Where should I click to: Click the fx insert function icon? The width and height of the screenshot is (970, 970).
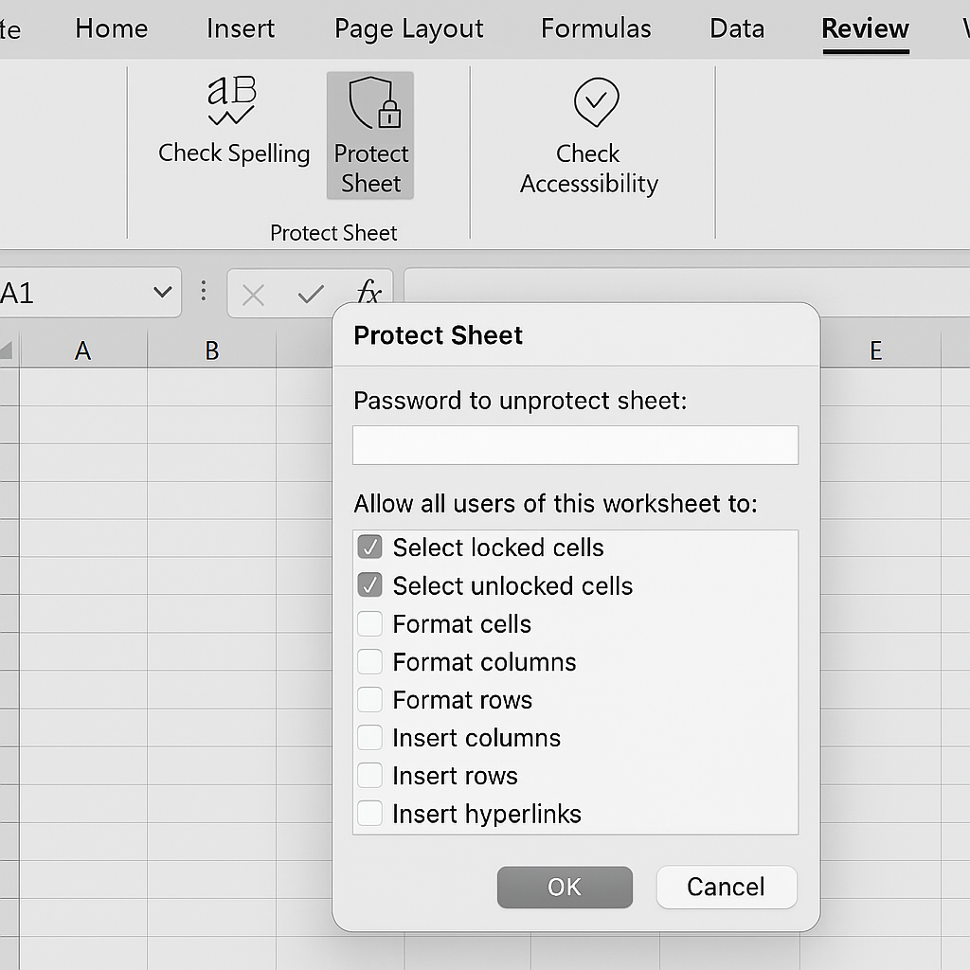point(368,294)
